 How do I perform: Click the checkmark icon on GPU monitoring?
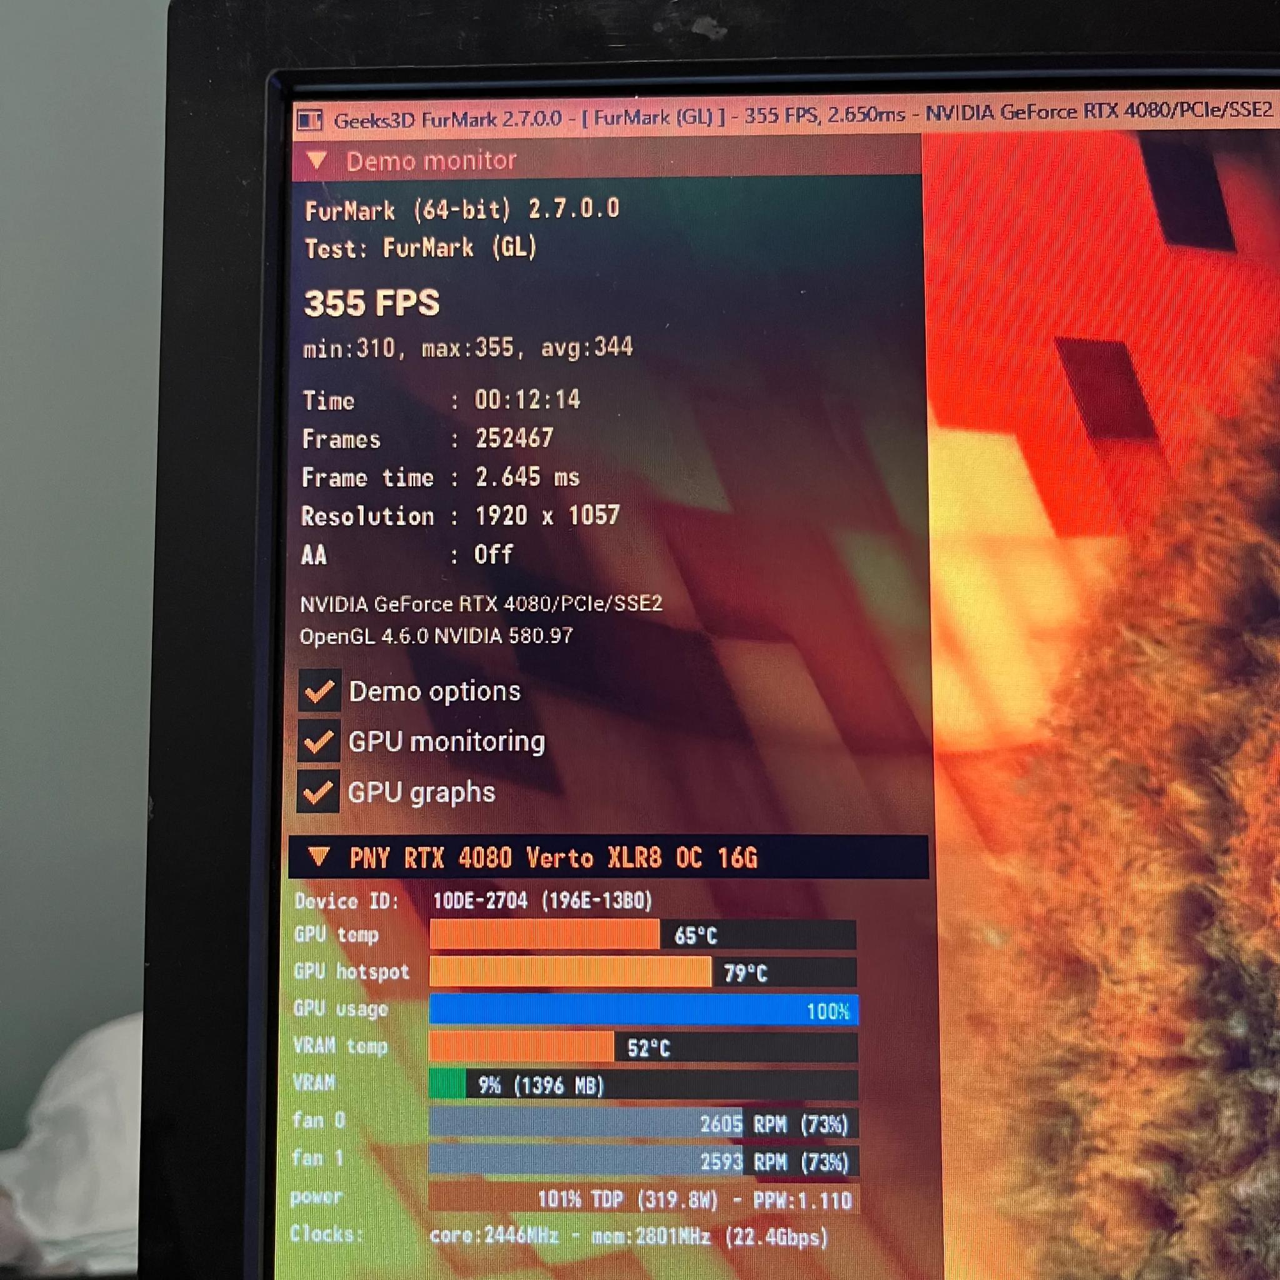pos(320,742)
